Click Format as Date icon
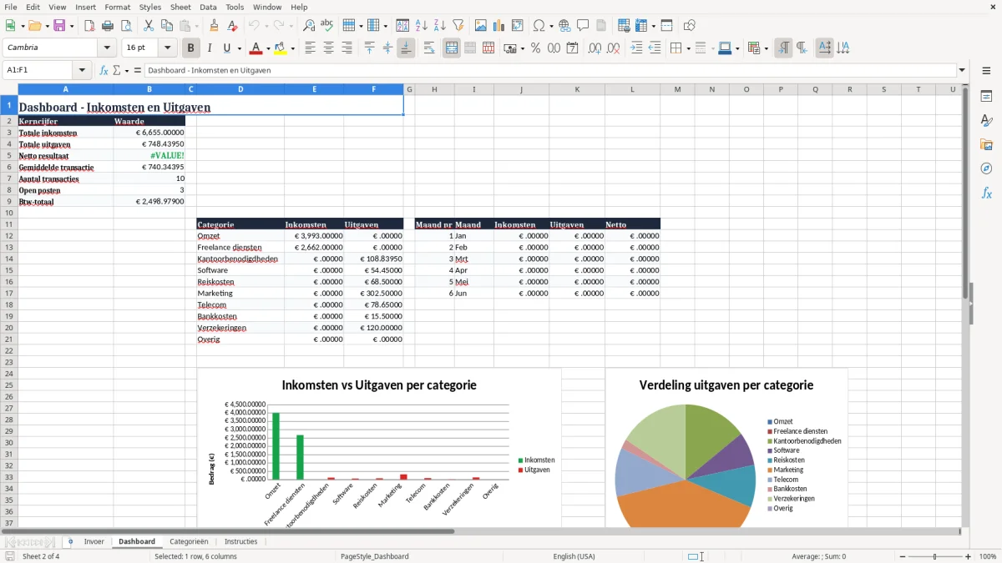Screen dimensions: 1002x563 572,48
